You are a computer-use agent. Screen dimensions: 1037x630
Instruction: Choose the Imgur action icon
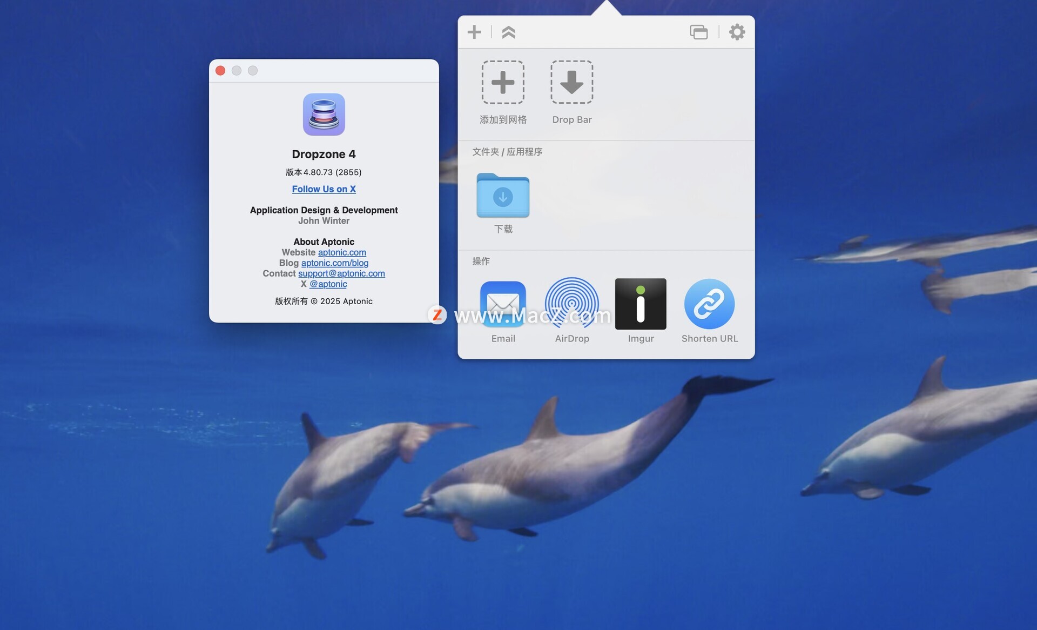(641, 304)
